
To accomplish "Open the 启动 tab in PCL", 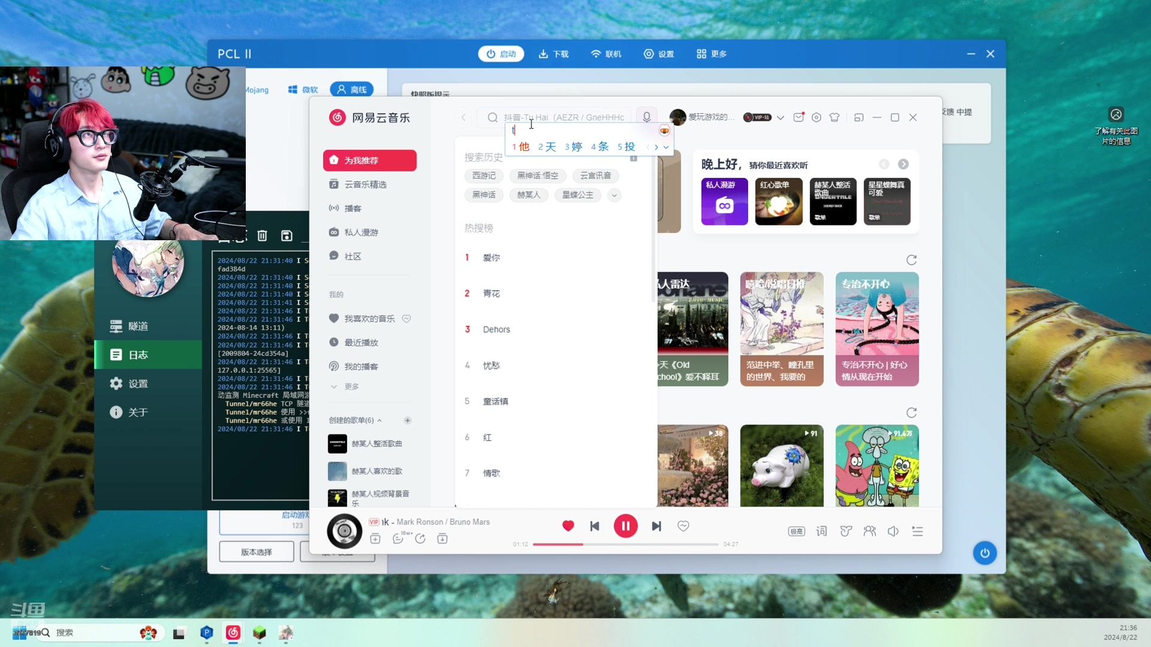I will (x=501, y=54).
